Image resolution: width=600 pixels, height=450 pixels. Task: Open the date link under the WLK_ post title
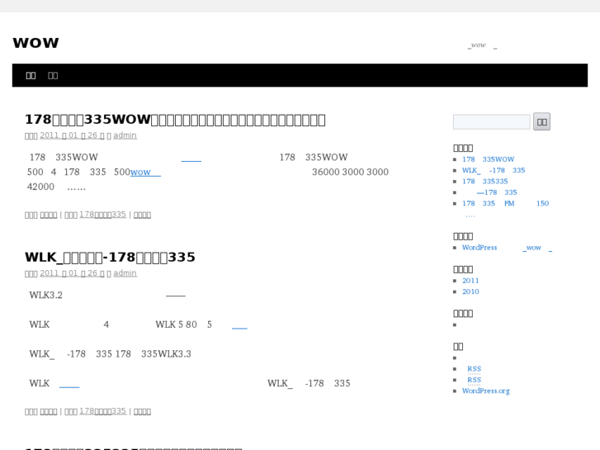[72, 273]
